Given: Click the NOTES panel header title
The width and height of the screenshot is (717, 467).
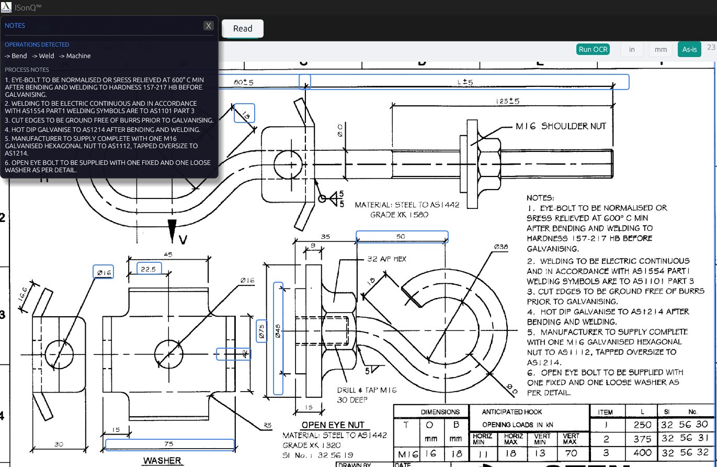Looking at the screenshot, I should 15,25.
